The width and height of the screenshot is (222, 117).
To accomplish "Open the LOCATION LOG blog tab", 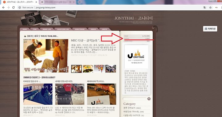I will 63,29.
